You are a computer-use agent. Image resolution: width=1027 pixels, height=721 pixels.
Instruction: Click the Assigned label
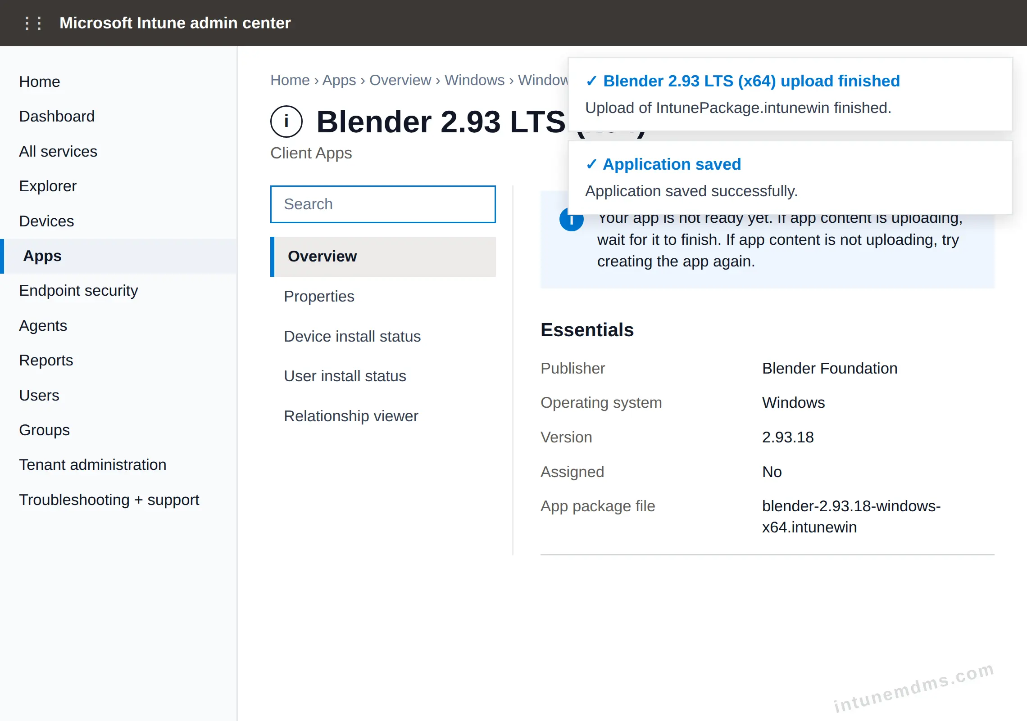click(572, 472)
